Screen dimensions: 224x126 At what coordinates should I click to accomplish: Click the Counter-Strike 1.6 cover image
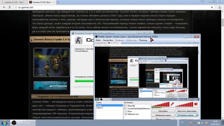click(x=51, y=62)
